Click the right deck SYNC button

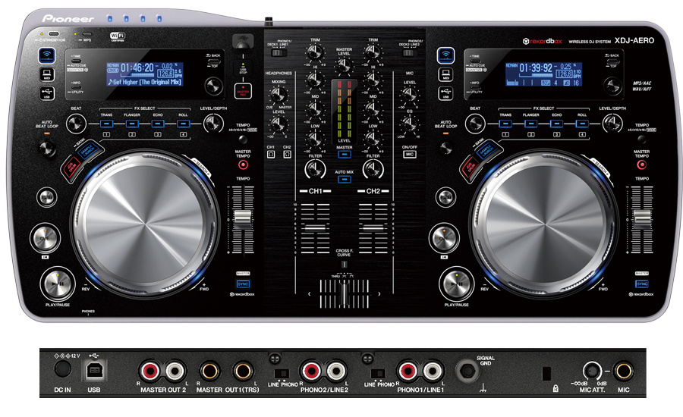[x=642, y=284]
